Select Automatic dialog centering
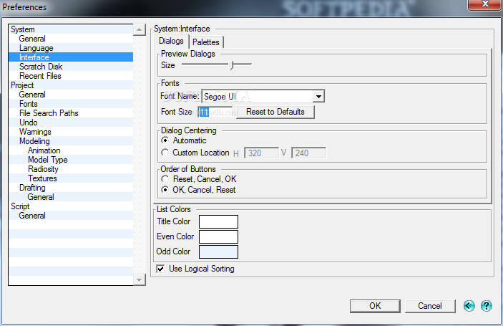This screenshot has width=503, height=326. 165,140
